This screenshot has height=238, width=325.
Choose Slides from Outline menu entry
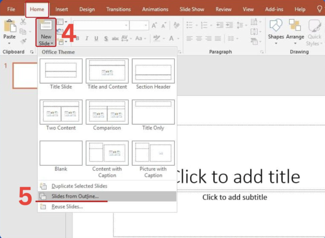click(75, 196)
